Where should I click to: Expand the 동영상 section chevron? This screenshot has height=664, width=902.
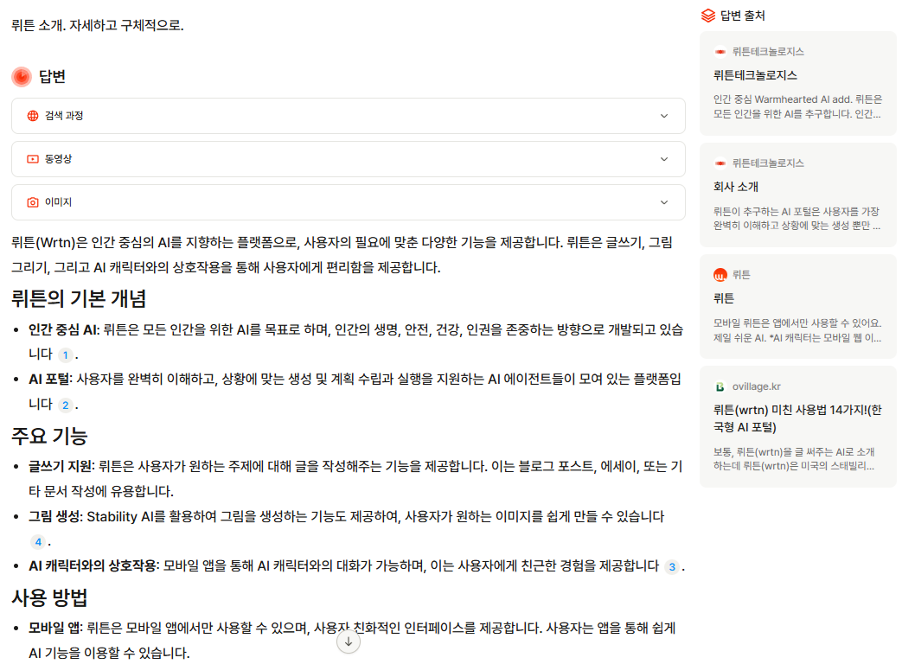pyautogui.click(x=663, y=159)
